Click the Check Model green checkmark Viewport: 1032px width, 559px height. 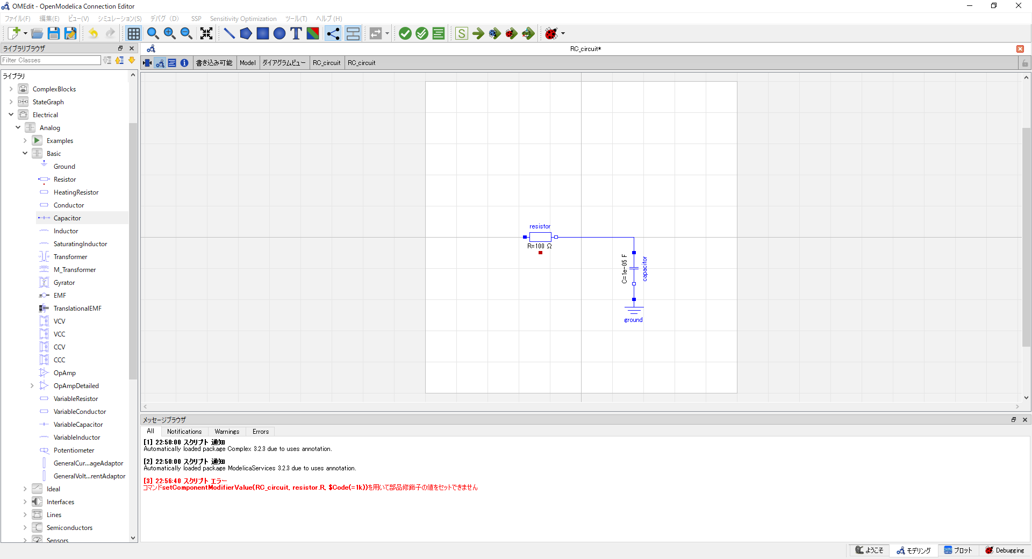[x=405, y=33]
